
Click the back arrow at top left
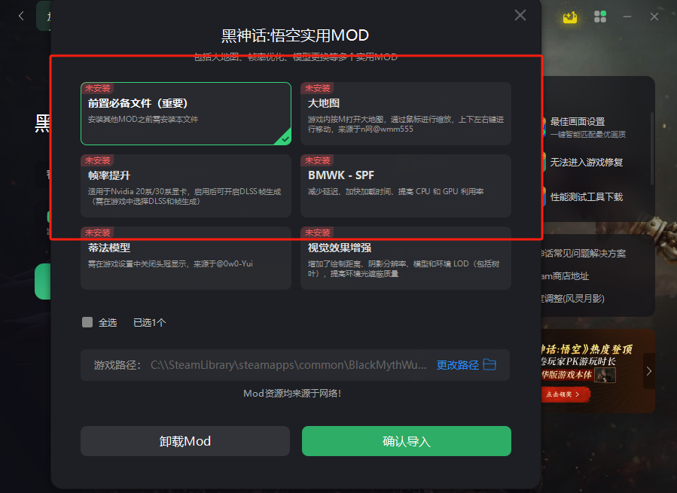[x=21, y=17]
